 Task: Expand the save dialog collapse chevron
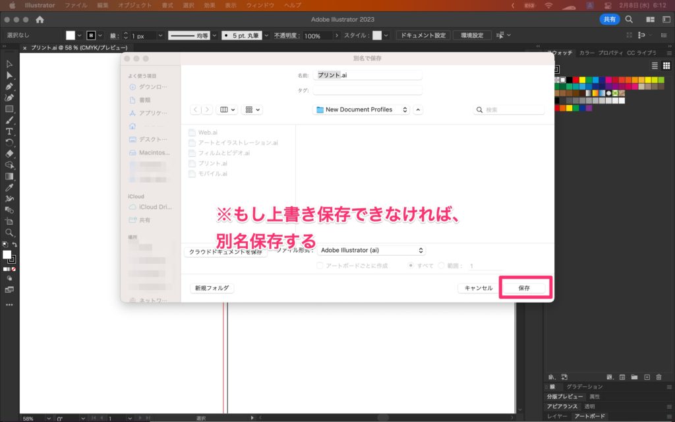click(x=419, y=109)
